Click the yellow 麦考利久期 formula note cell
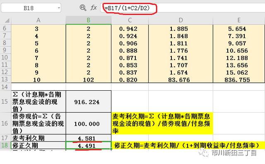The width and height of the screenshot is (265, 164). click(x=162, y=123)
